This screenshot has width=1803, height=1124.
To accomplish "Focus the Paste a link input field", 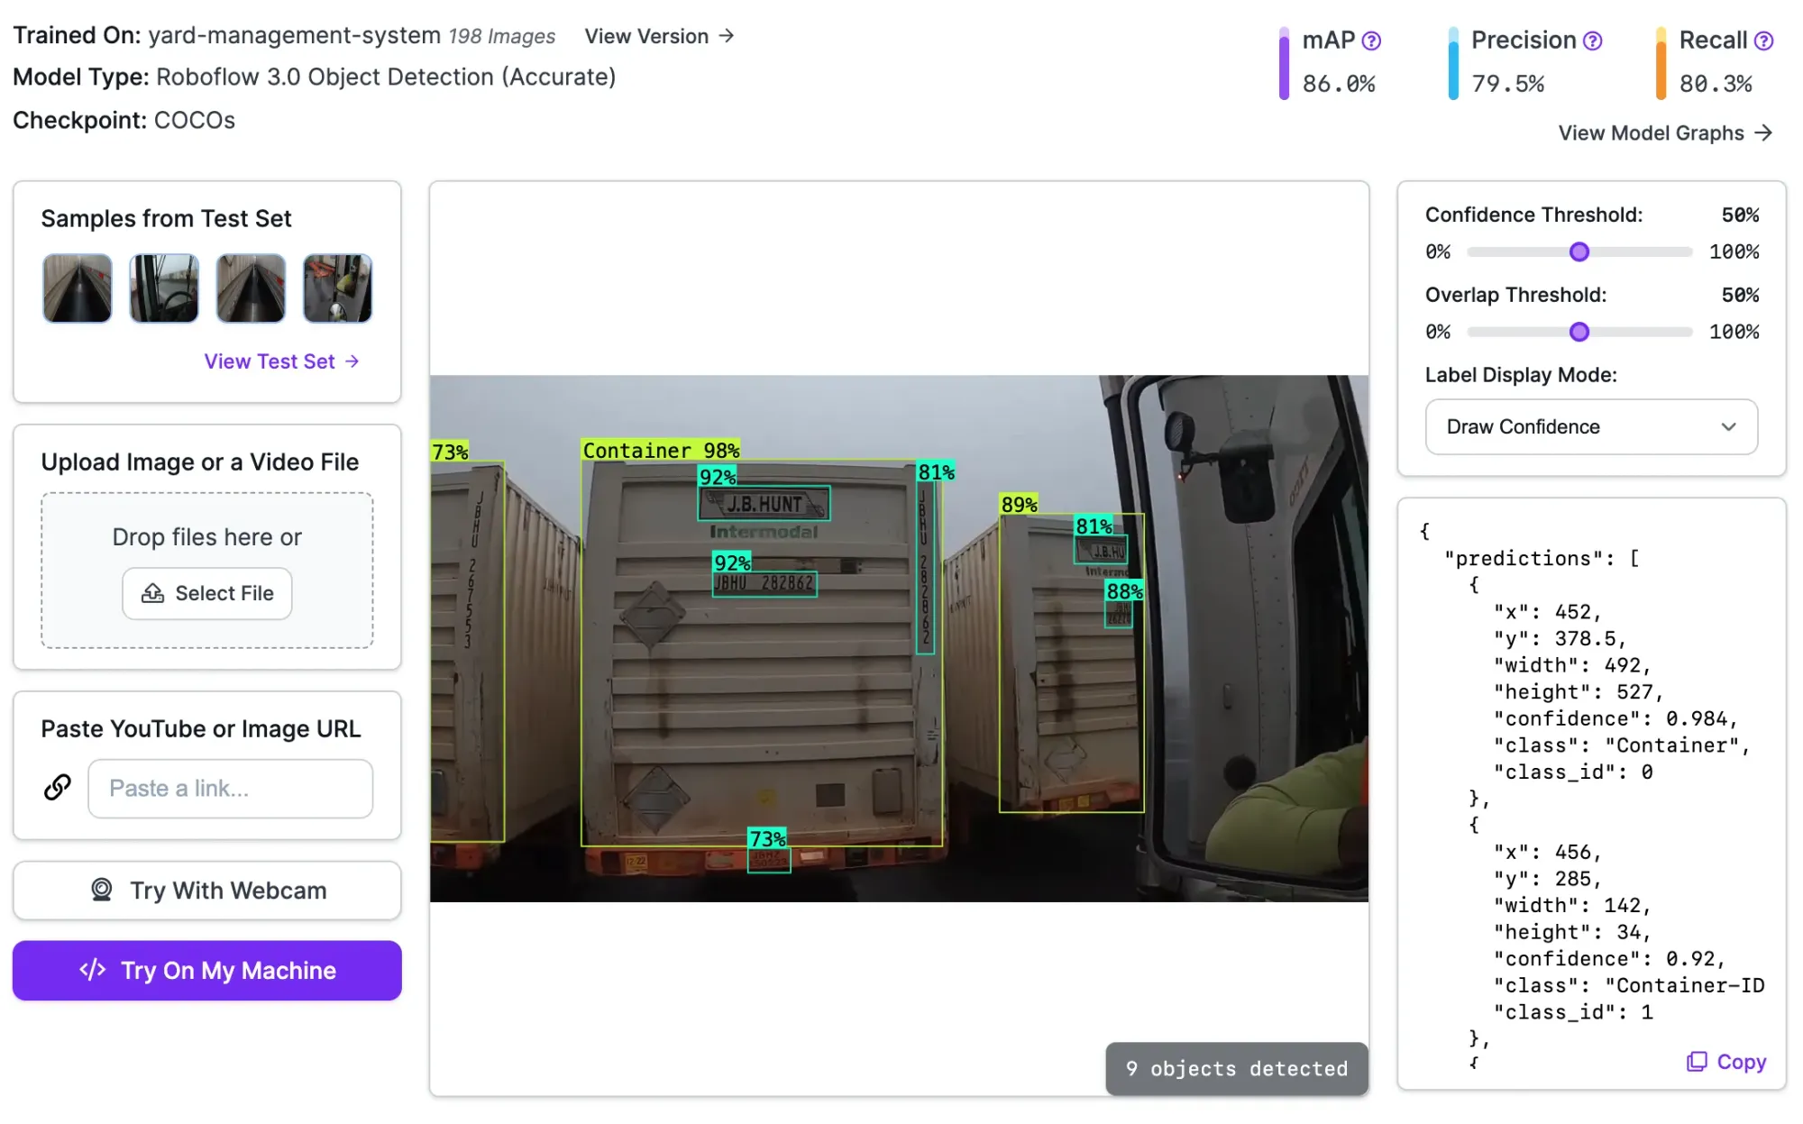I will [x=230, y=789].
